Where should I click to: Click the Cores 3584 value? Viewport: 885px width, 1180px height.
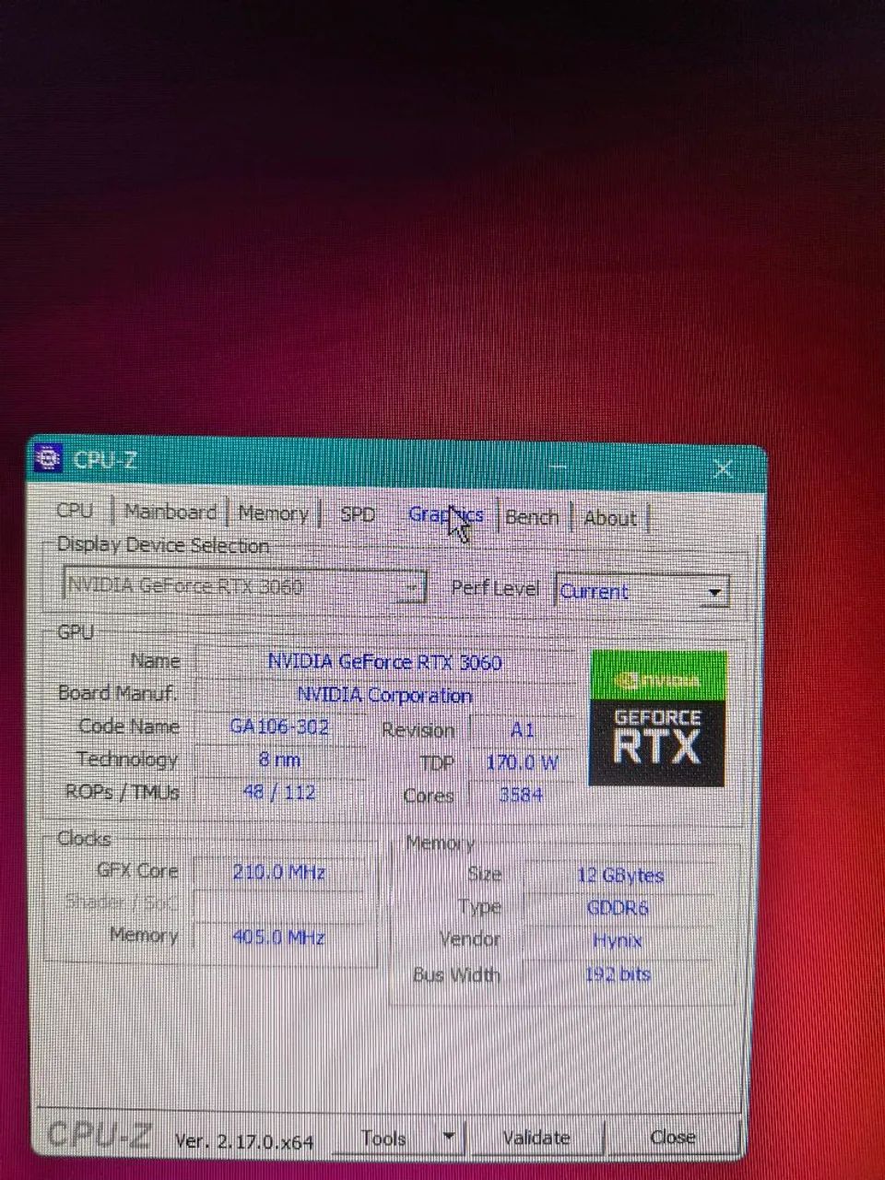coord(522,795)
